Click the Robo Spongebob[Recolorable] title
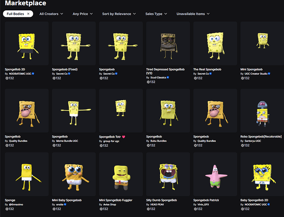The image size is (284, 217). tap(261, 136)
